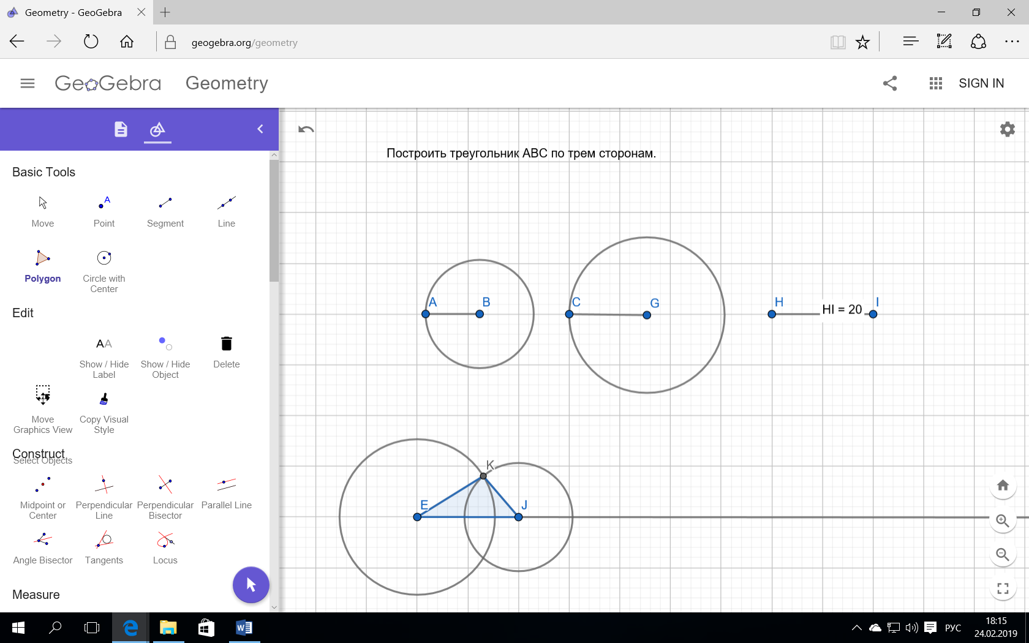
Task: Click point I on segment HI
Action: [x=873, y=314]
